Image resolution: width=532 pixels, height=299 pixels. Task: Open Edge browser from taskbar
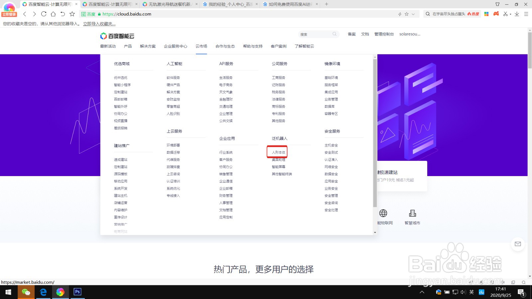click(x=43, y=292)
